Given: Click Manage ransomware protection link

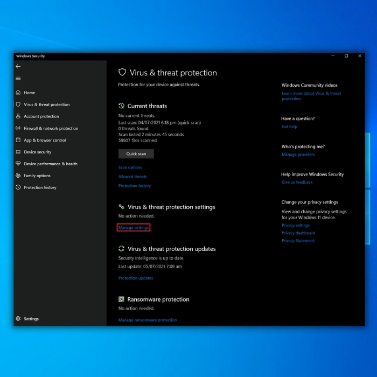Looking at the screenshot, I should click(148, 320).
